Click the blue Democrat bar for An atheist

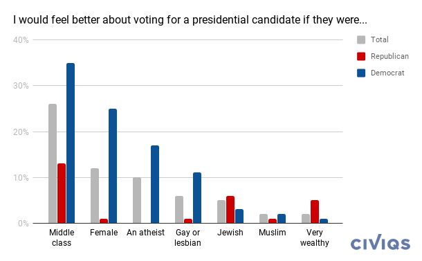point(155,184)
